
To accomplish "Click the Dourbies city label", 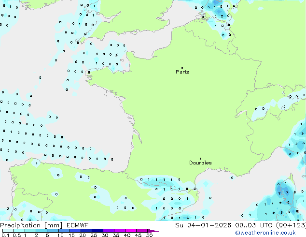I will pyautogui.click(x=200, y=163).
